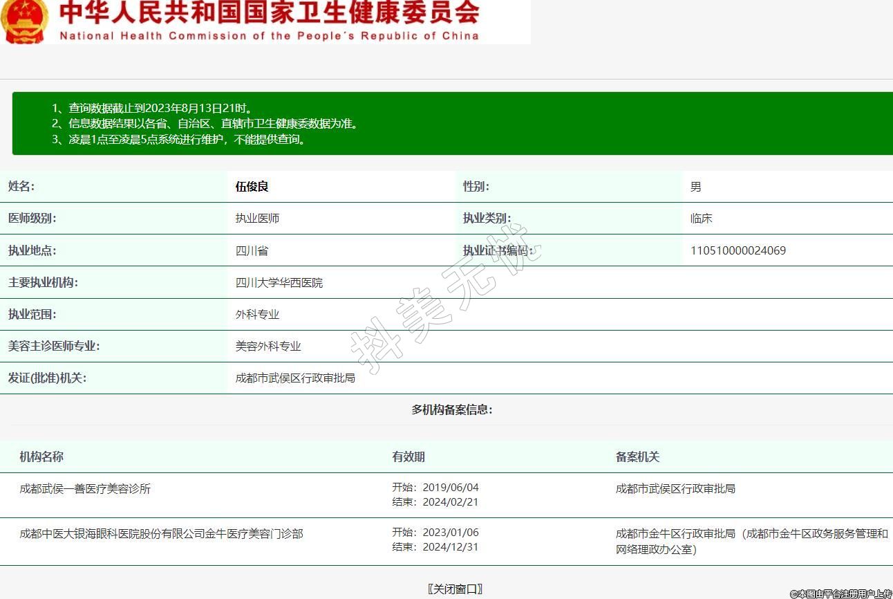Click the start date 2023/01/06
Image resolution: width=893 pixels, height=599 pixels.
coord(450,533)
